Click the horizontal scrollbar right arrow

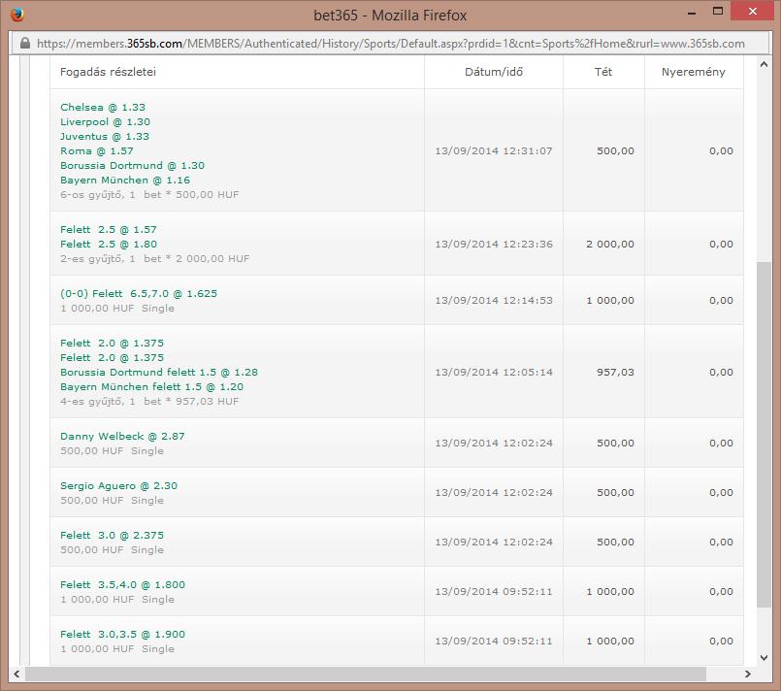[x=748, y=675]
